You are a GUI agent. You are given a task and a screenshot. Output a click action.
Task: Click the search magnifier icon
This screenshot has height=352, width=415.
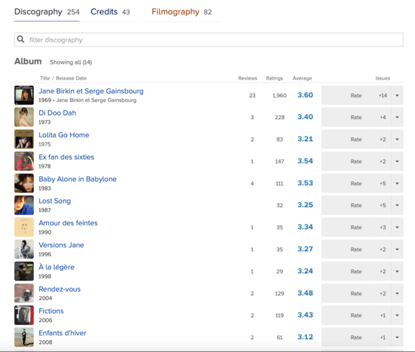[x=21, y=39]
